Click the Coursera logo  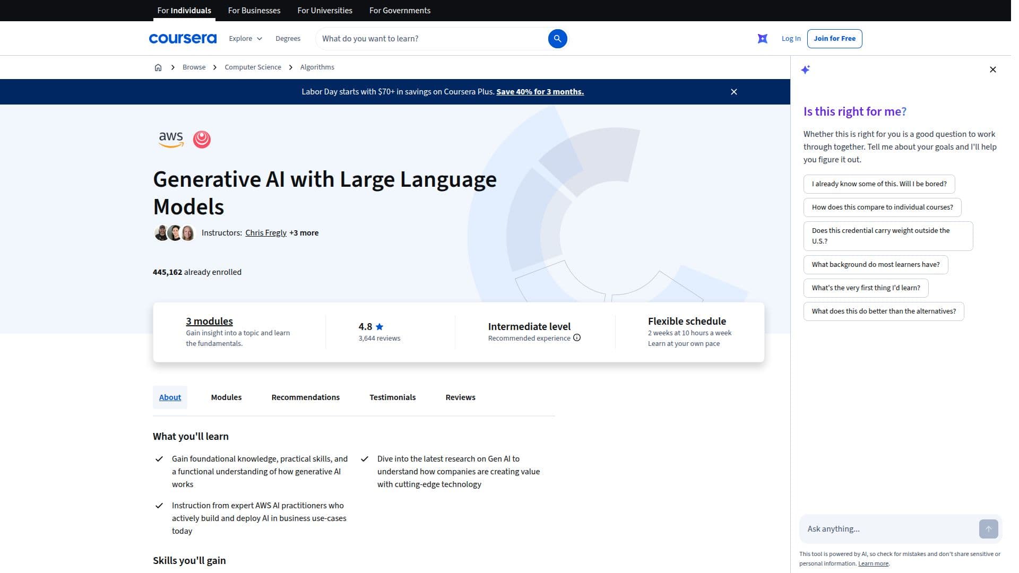coord(184,39)
